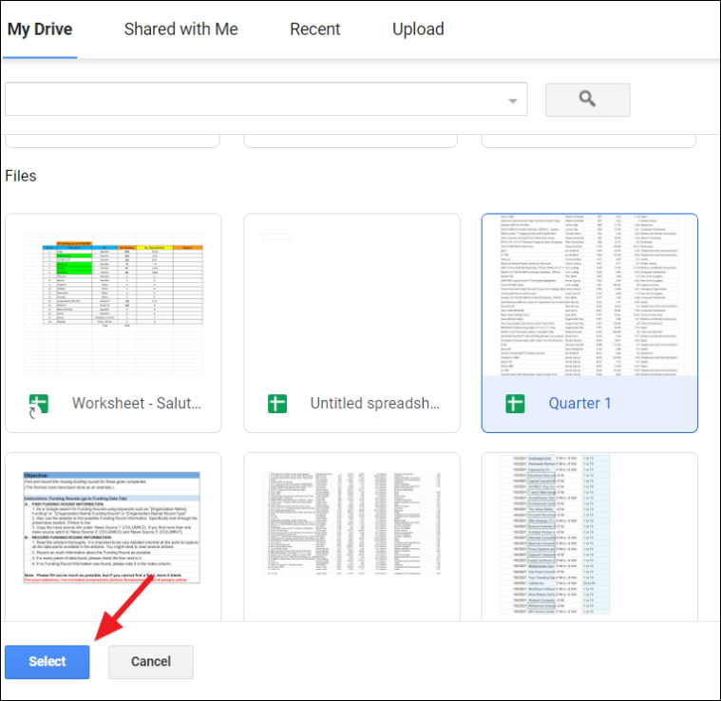Viewport: 721px width, 701px height.
Task: Select the Quarter 1 spreadsheet preview
Action: (590, 295)
